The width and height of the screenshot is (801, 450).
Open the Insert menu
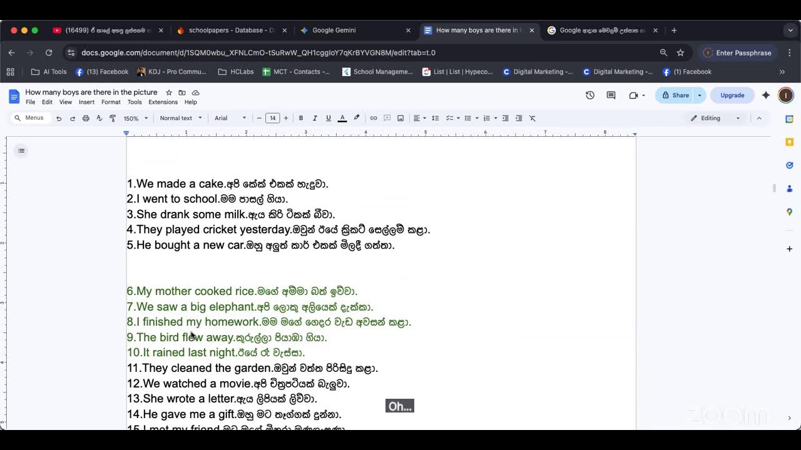pos(86,102)
